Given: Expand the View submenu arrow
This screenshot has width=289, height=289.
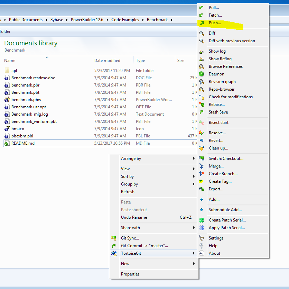Looking at the screenshot, I should click(x=194, y=169).
